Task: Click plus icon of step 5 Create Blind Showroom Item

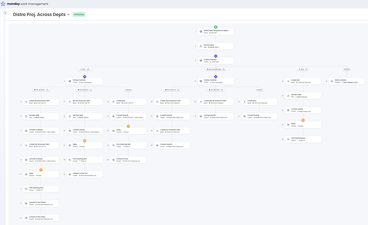Action: click(x=26, y=102)
